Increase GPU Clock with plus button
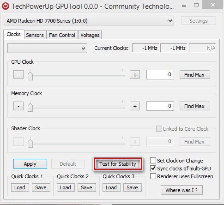Viewport: 224px width, 205px height. click(x=135, y=75)
